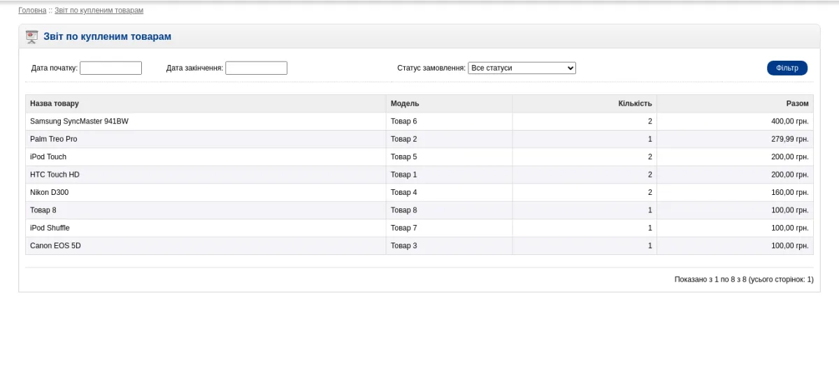This screenshot has height=380, width=839.
Task: Select the iPod Shuffle cell
Action: click(x=206, y=228)
